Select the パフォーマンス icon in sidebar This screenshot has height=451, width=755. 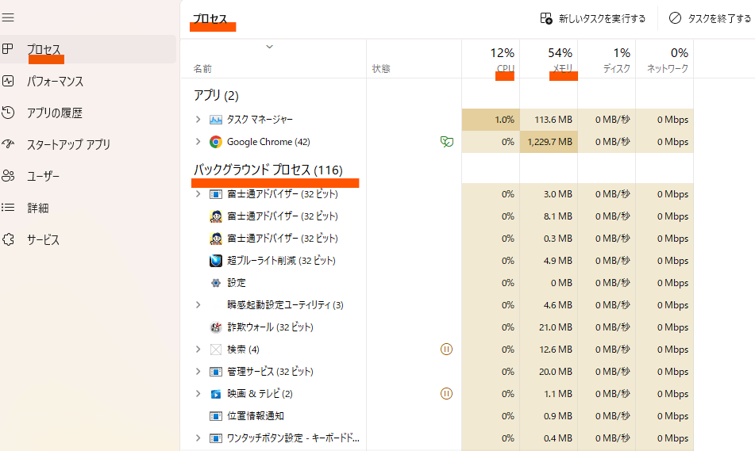[x=8, y=81]
